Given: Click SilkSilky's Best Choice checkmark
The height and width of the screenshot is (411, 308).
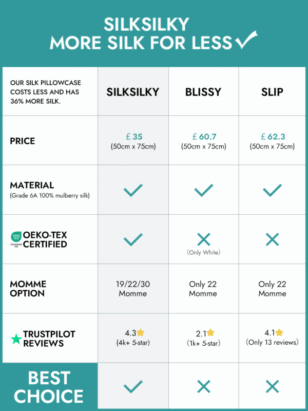Looking at the screenshot, I should 133,387.
